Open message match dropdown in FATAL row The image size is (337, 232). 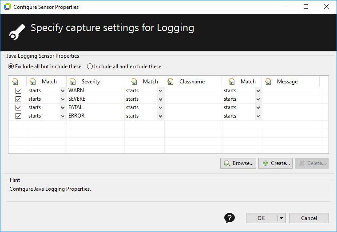pyautogui.click(x=258, y=108)
